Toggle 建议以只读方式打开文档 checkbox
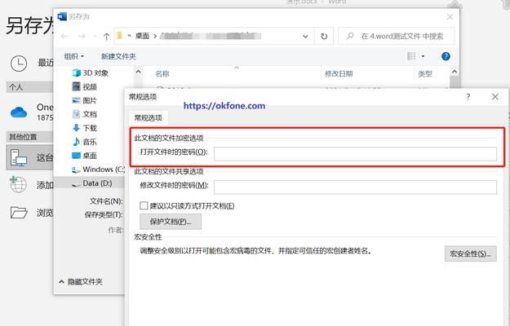This screenshot has height=326, width=510. coord(144,205)
